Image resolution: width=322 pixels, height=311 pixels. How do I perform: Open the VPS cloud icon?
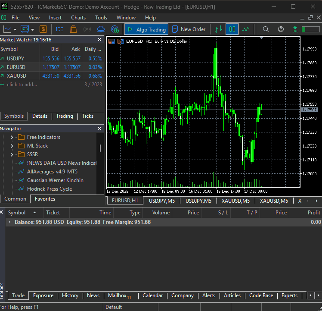coord(101,29)
